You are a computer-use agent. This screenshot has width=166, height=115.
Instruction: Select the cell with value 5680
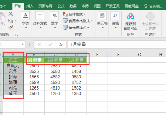pyautogui.click(x=55, y=71)
